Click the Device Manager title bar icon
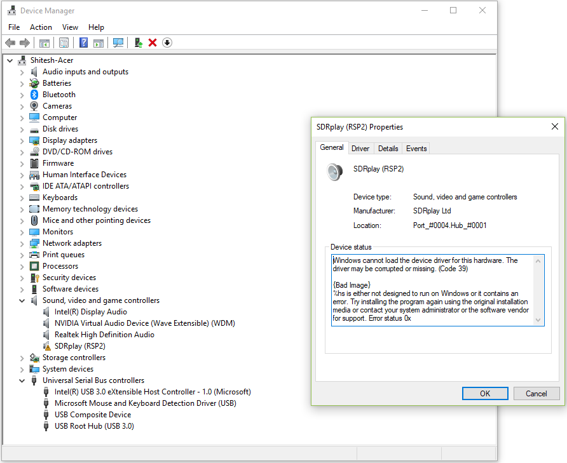The height and width of the screenshot is (463, 567). tap(12, 11)
